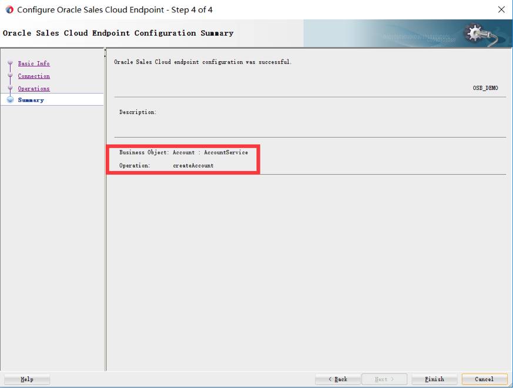Close the Configure Oracle Sales Cloud Endpoint dialog

(x=501, y=9)
